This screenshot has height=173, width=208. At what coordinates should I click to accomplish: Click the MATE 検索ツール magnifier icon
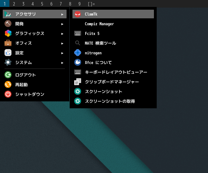click(78, 43)
